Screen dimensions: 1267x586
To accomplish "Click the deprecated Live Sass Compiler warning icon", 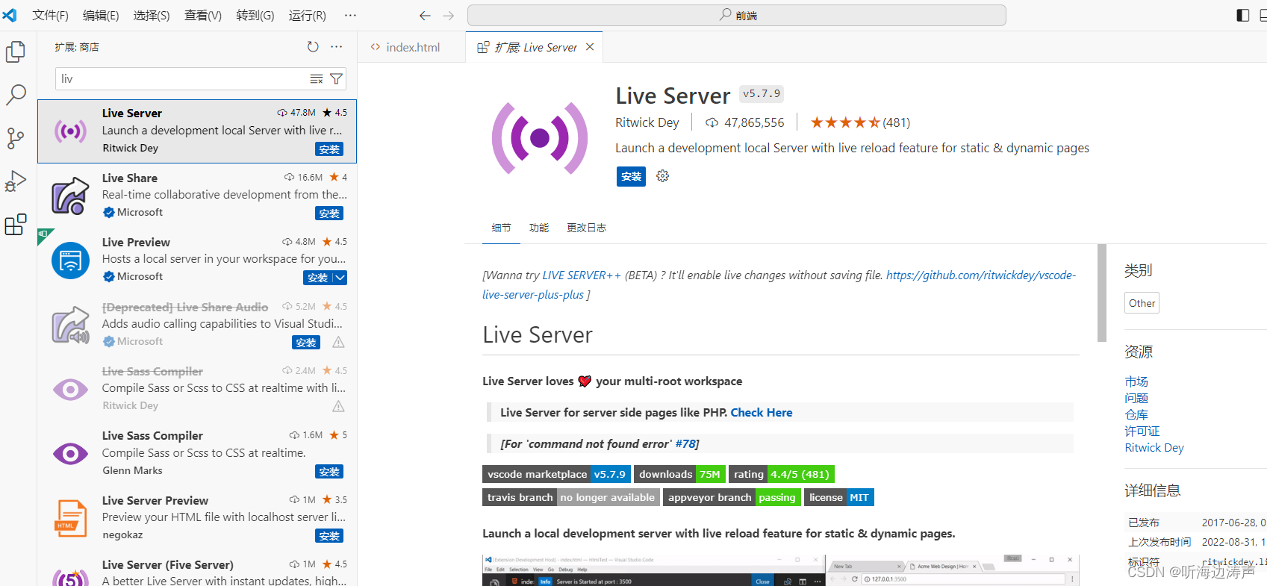I will pyautogui.click(x=338, y=406).
